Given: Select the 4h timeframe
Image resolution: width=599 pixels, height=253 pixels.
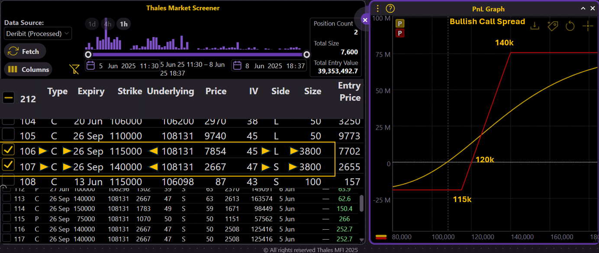Looking at the screenshot, I should (x=108, y=24).
